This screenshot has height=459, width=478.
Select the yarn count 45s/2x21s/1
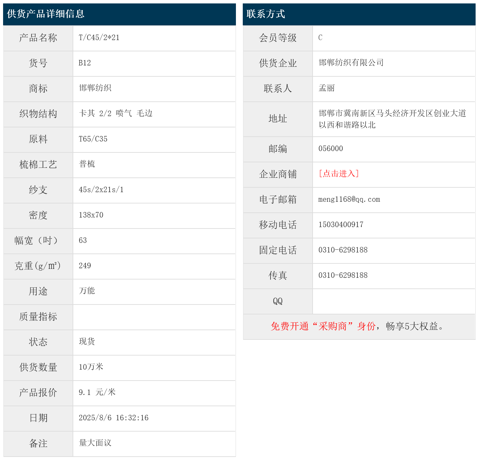click(x=101, y=190)
